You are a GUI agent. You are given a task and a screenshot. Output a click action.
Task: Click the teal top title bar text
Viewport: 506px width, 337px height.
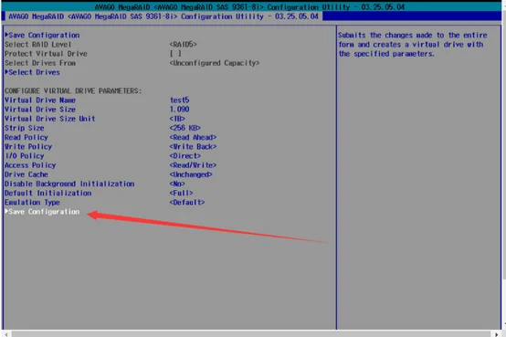[249, 6]
